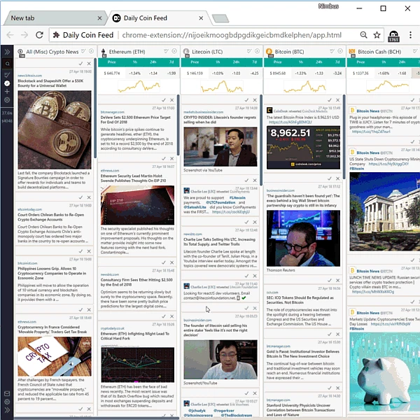Screen dimensions: 420x420
Task: Mark Court Orders Chilean Banks article as read
Action: 80,197
